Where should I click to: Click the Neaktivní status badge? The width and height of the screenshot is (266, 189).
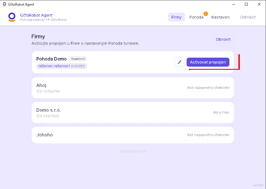(78, 59)
